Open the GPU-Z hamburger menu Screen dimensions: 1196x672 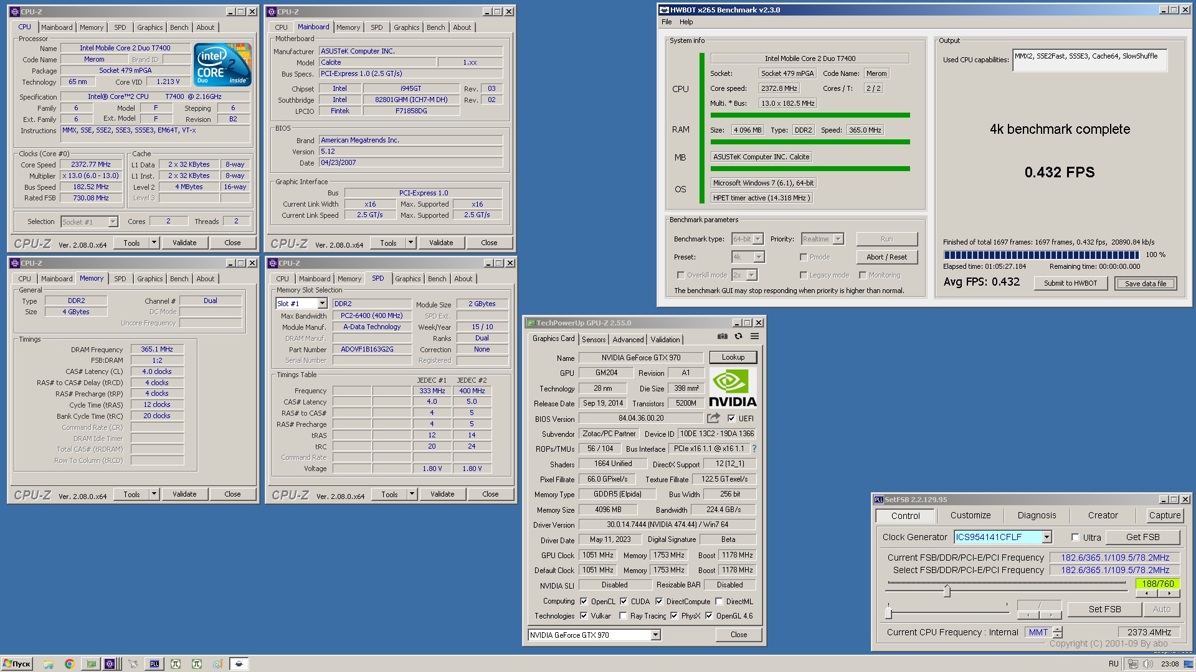pos(754,337)
